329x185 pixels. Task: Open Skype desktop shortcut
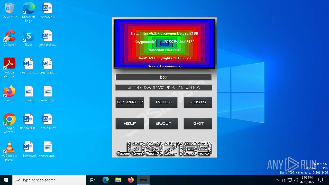(x=29, y=39)
